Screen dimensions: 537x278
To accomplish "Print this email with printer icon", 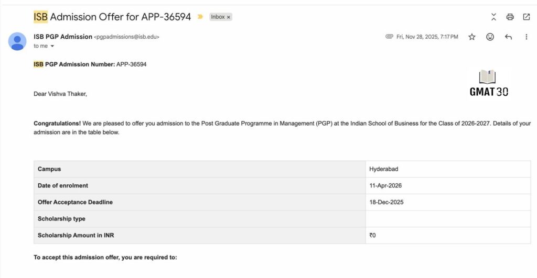I will coord(510,17).
